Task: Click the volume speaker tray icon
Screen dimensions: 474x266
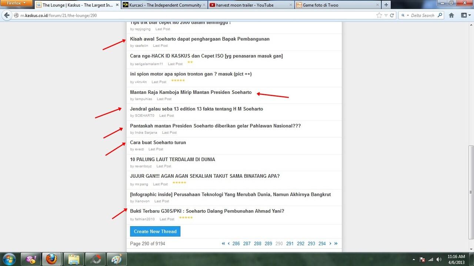Action: (439, 259)
